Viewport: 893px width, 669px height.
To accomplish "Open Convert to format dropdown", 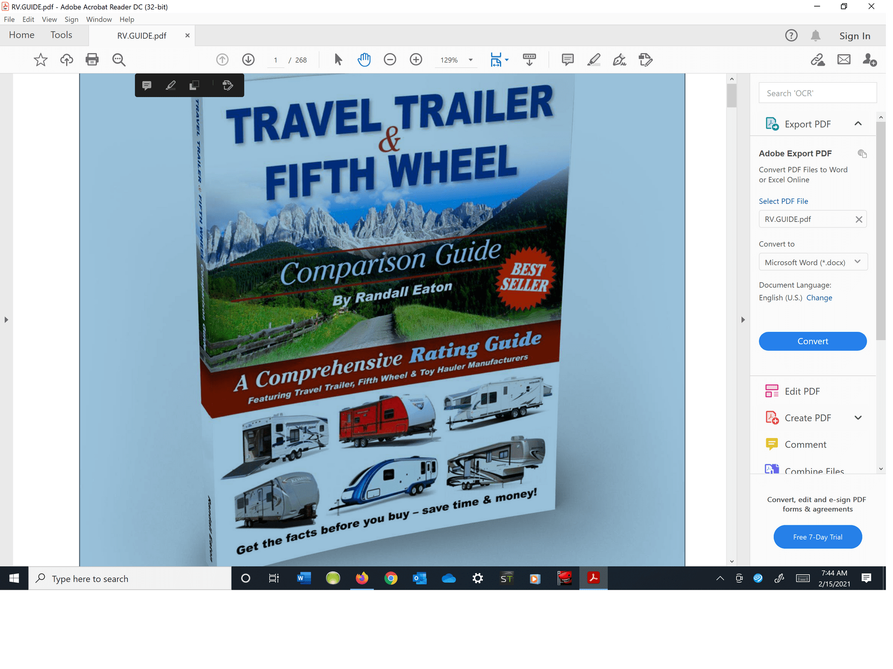I will click(x=813, y=262).
